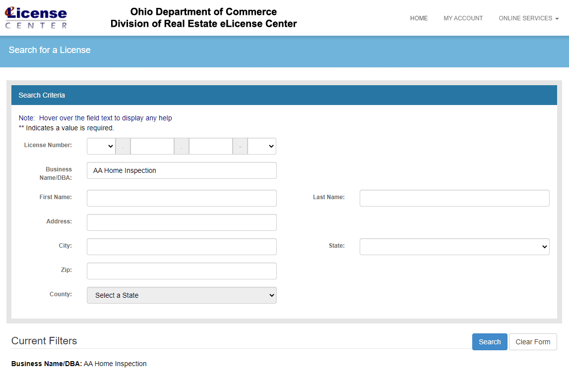Click the License Center logo
569x375 pixels.
coord(35,17)
